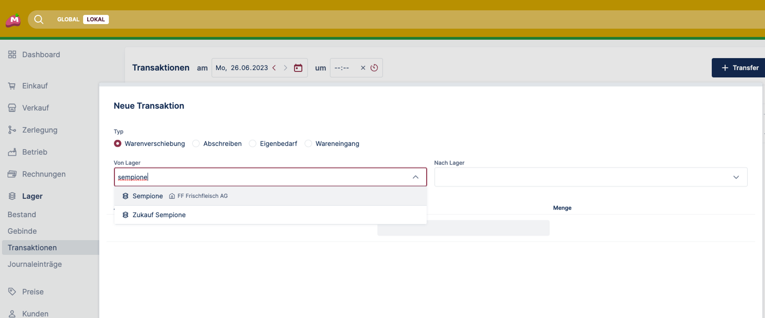Click the Transfer button
765x318 pixels.
739,68
